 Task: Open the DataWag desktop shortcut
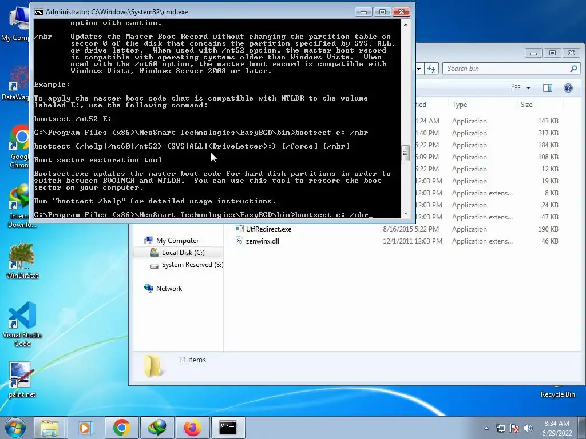15,83
